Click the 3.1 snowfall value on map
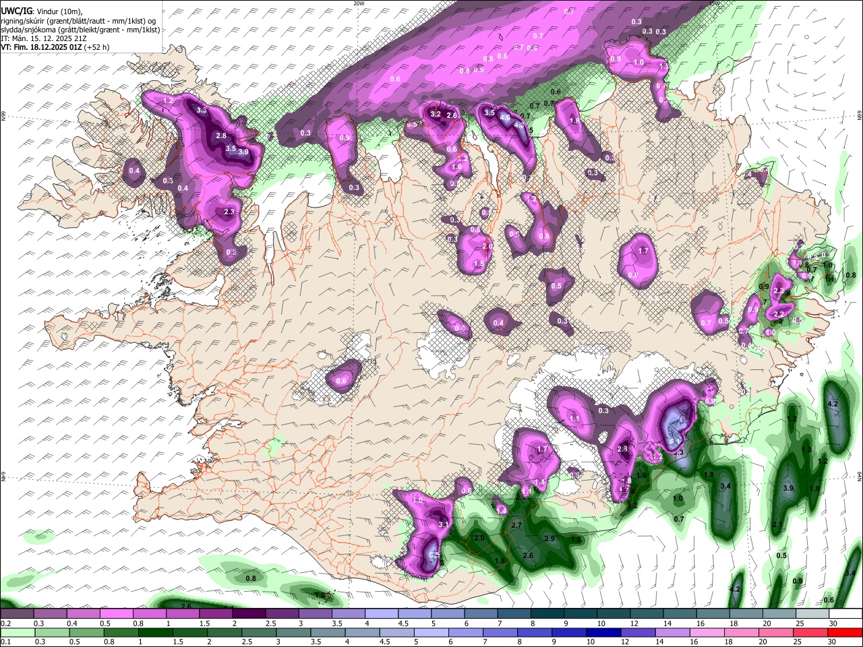The width and height of the screenshot is (863, 647). pyautogui.click(x=443, y=524)
